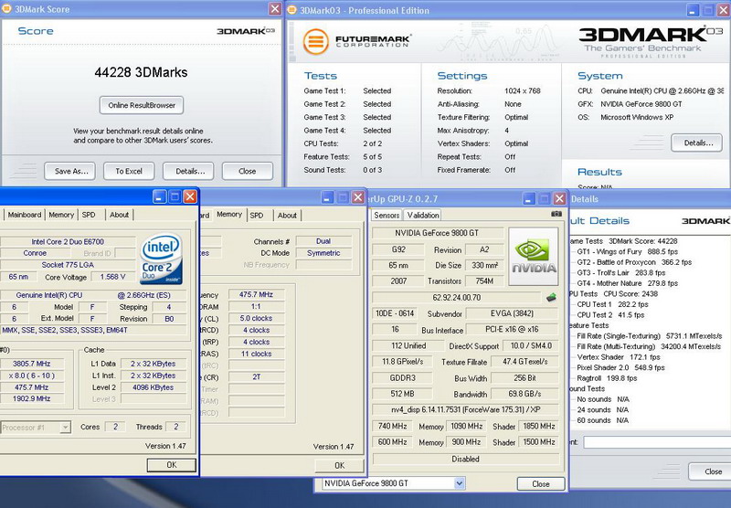Click the 5.0 clocks CAS latency value

click(x=256, y=318)
